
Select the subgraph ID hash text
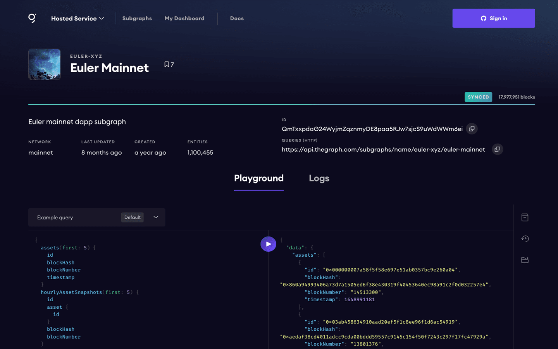click(372, 129)
